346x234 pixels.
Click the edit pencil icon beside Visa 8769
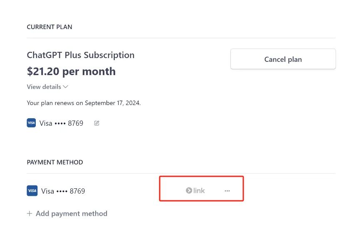pos(96,123)
